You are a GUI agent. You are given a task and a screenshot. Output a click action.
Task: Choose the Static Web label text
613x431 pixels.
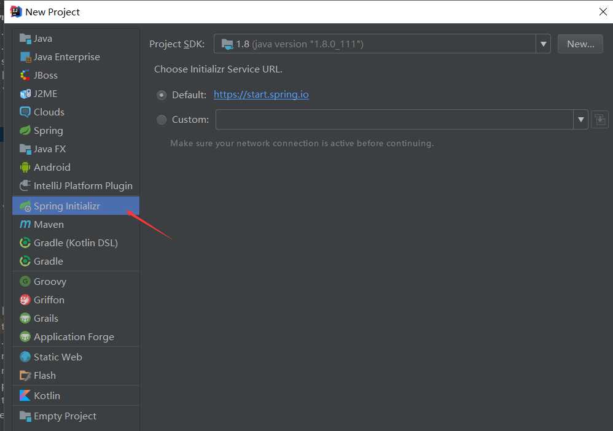point(58,357)
